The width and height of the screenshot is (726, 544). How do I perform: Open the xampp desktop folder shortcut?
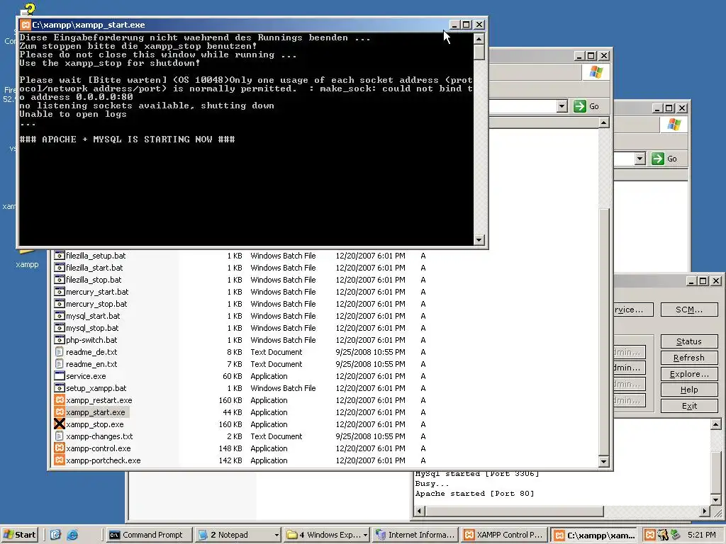pos(27,259)
